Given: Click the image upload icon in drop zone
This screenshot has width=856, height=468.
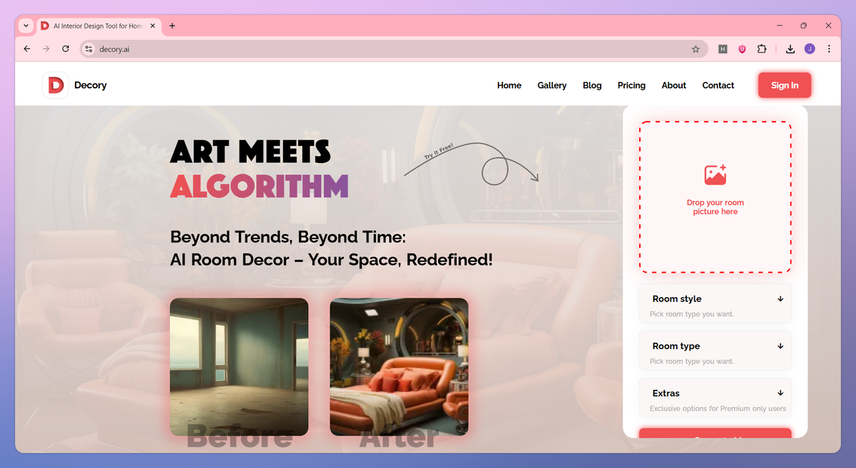Looking at the screenshot, I should (715, 175).
